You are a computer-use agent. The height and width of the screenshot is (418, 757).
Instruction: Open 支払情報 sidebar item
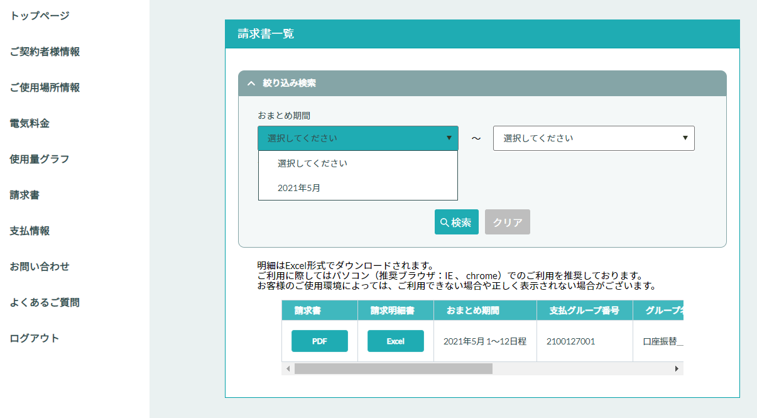pos(30,231)
